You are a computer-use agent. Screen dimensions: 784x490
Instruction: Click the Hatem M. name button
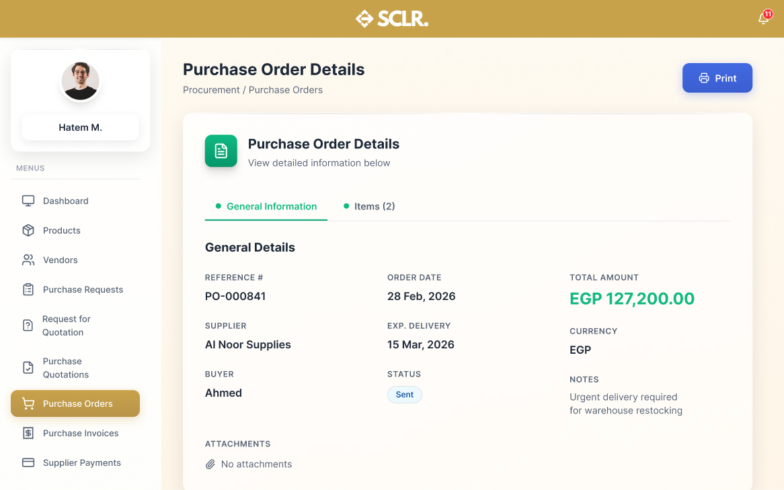(81, 127)
